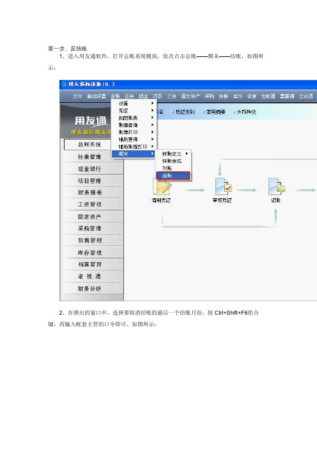Open the 项目 menu in menu bar
The height and width of the screenshot is (449, 317).
click(157, 96)
